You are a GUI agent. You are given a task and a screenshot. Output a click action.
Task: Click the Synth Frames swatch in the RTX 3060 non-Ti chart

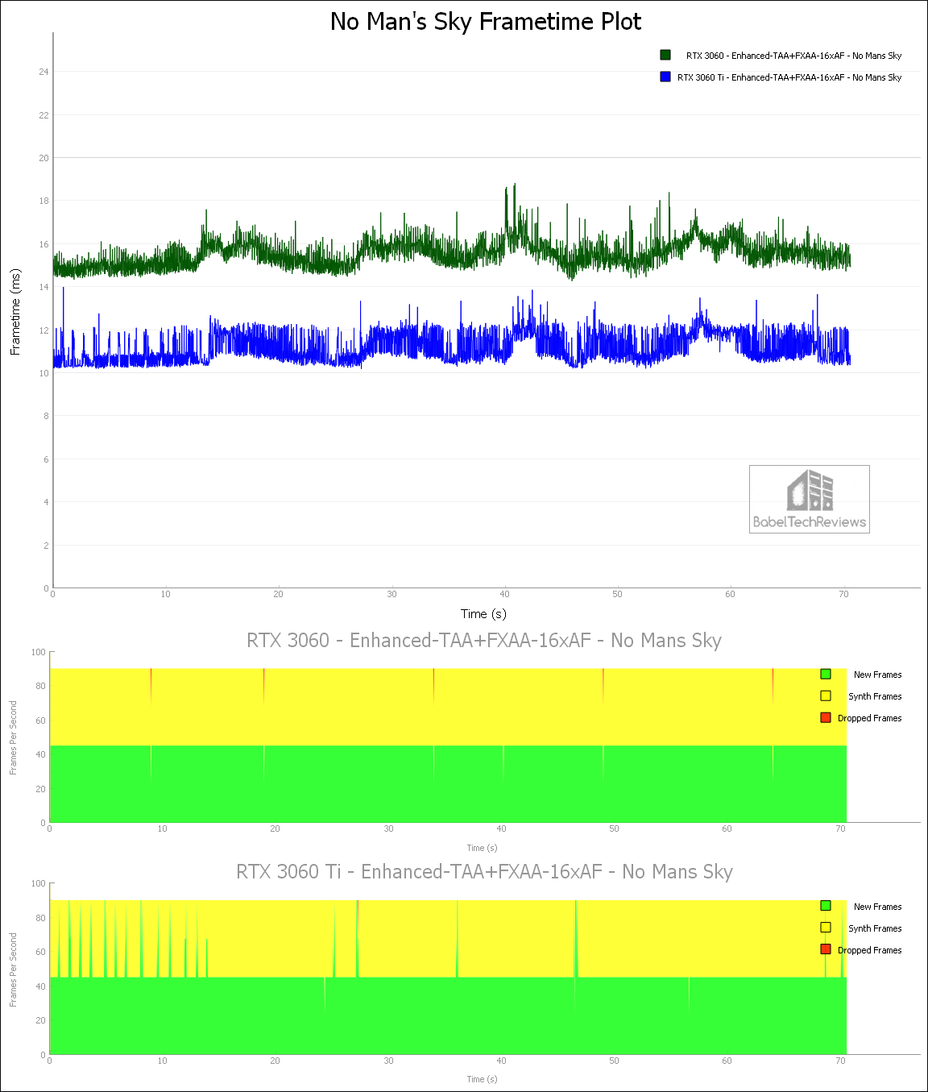pos(826,695)
